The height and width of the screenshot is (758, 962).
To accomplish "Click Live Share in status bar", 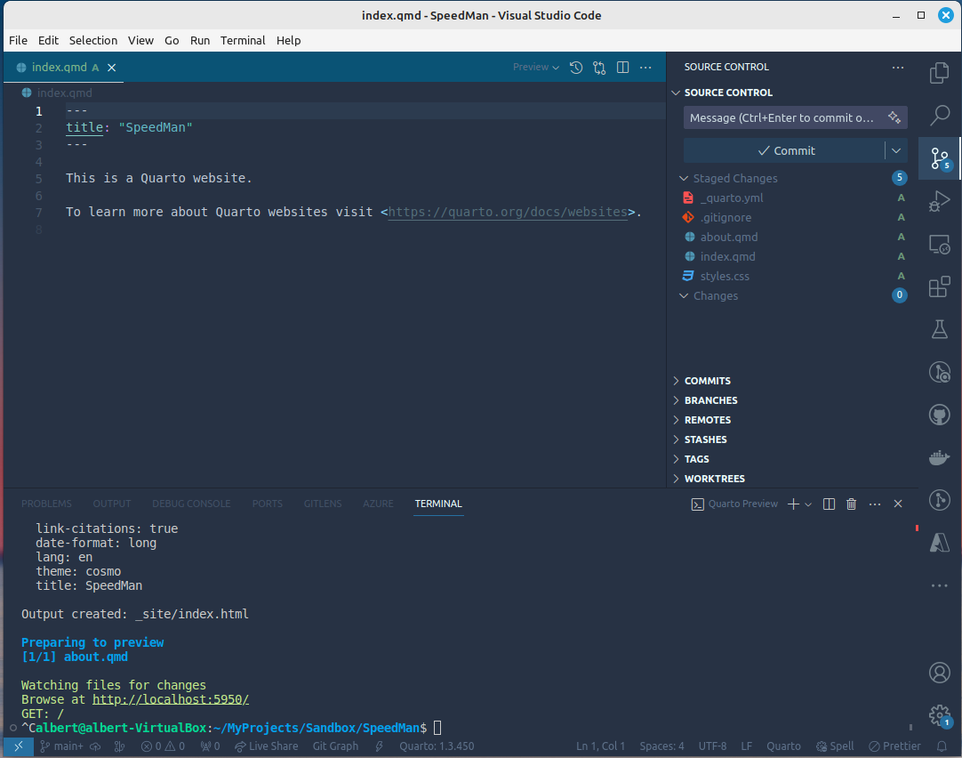I will coord(266,746).
